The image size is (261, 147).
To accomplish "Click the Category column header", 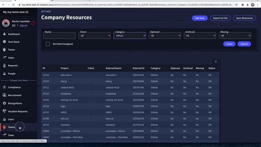I will coord(155,68).
